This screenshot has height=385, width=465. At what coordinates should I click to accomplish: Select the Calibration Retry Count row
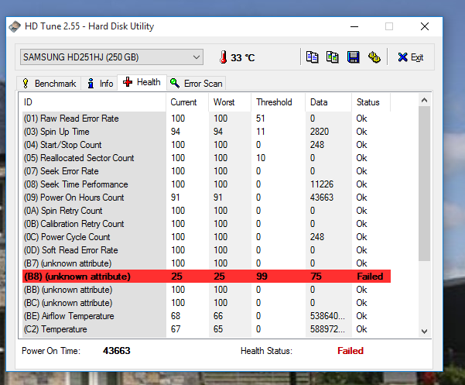tap(207, 224)
